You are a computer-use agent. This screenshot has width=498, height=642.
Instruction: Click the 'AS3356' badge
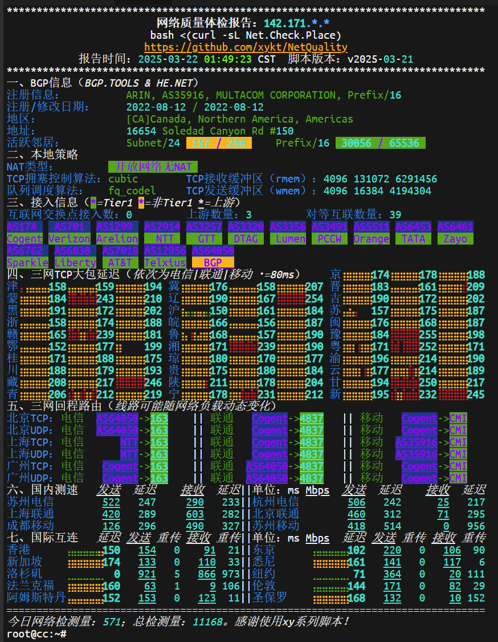(288, 227)
